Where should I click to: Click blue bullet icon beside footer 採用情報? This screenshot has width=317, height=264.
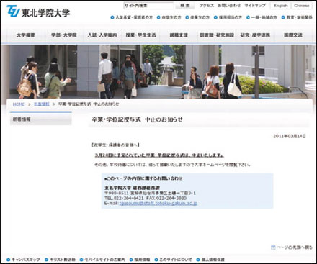pos(131,260)
